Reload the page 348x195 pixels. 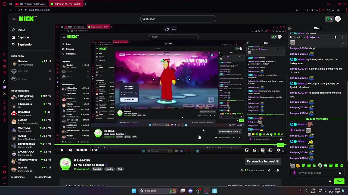coord(20,10)
